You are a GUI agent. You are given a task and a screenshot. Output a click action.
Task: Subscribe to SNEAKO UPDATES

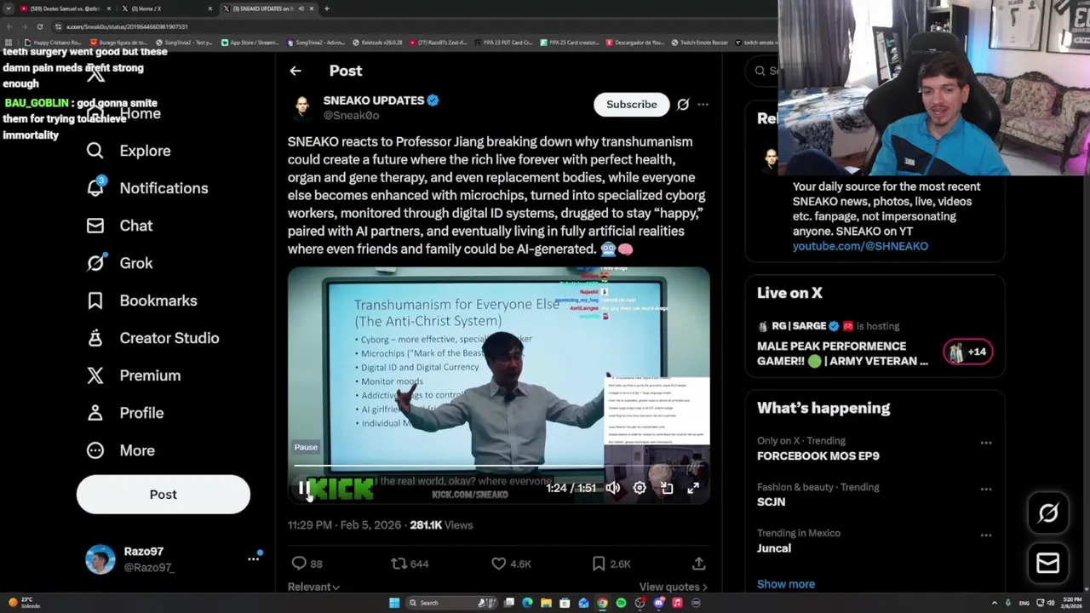(632, 104)
